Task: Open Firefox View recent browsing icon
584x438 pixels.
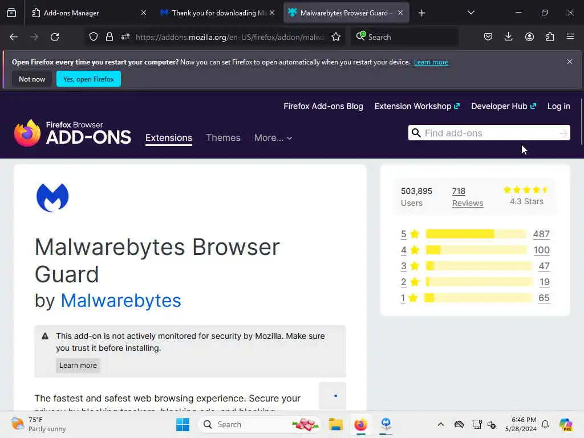Action: point(11,13)
